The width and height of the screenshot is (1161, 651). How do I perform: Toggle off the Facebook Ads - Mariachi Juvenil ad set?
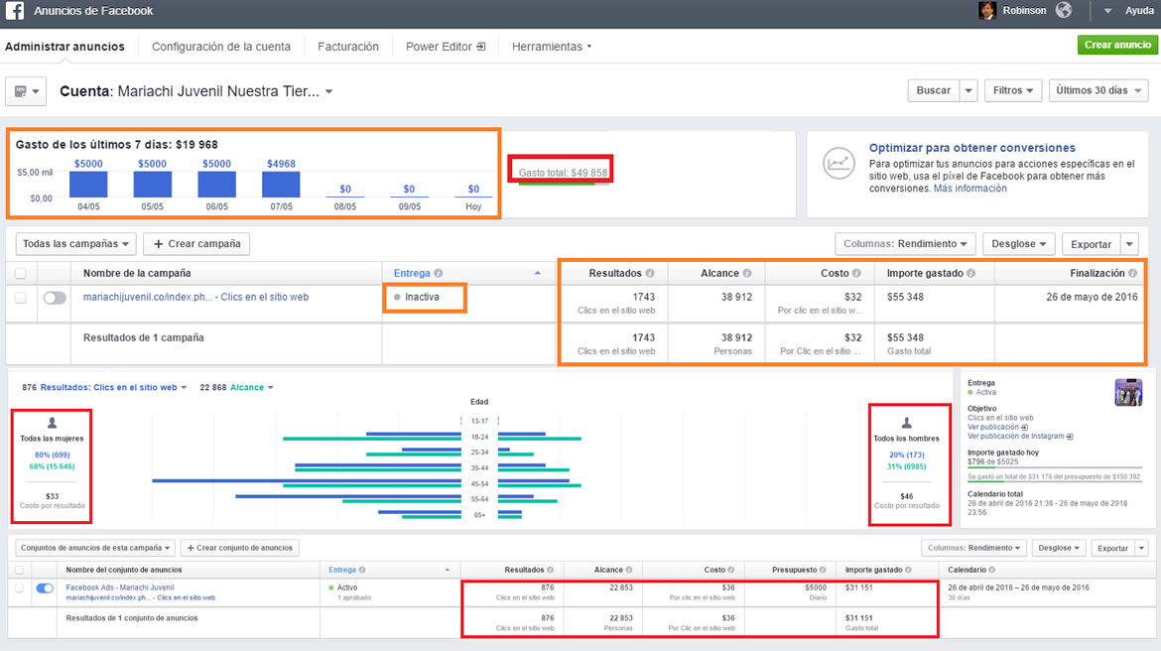(x=45, y=588)
